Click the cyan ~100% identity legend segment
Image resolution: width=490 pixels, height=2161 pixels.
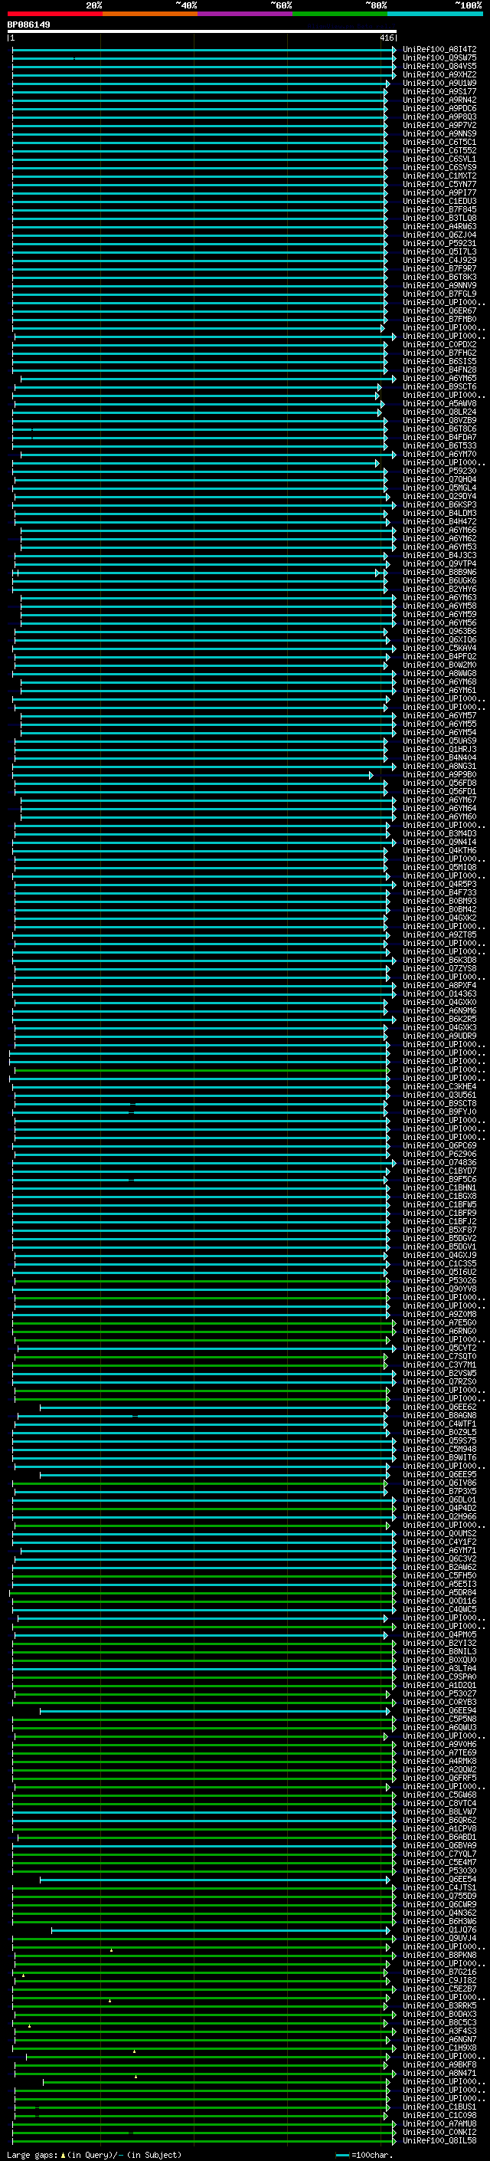click(x=435, y=14)
